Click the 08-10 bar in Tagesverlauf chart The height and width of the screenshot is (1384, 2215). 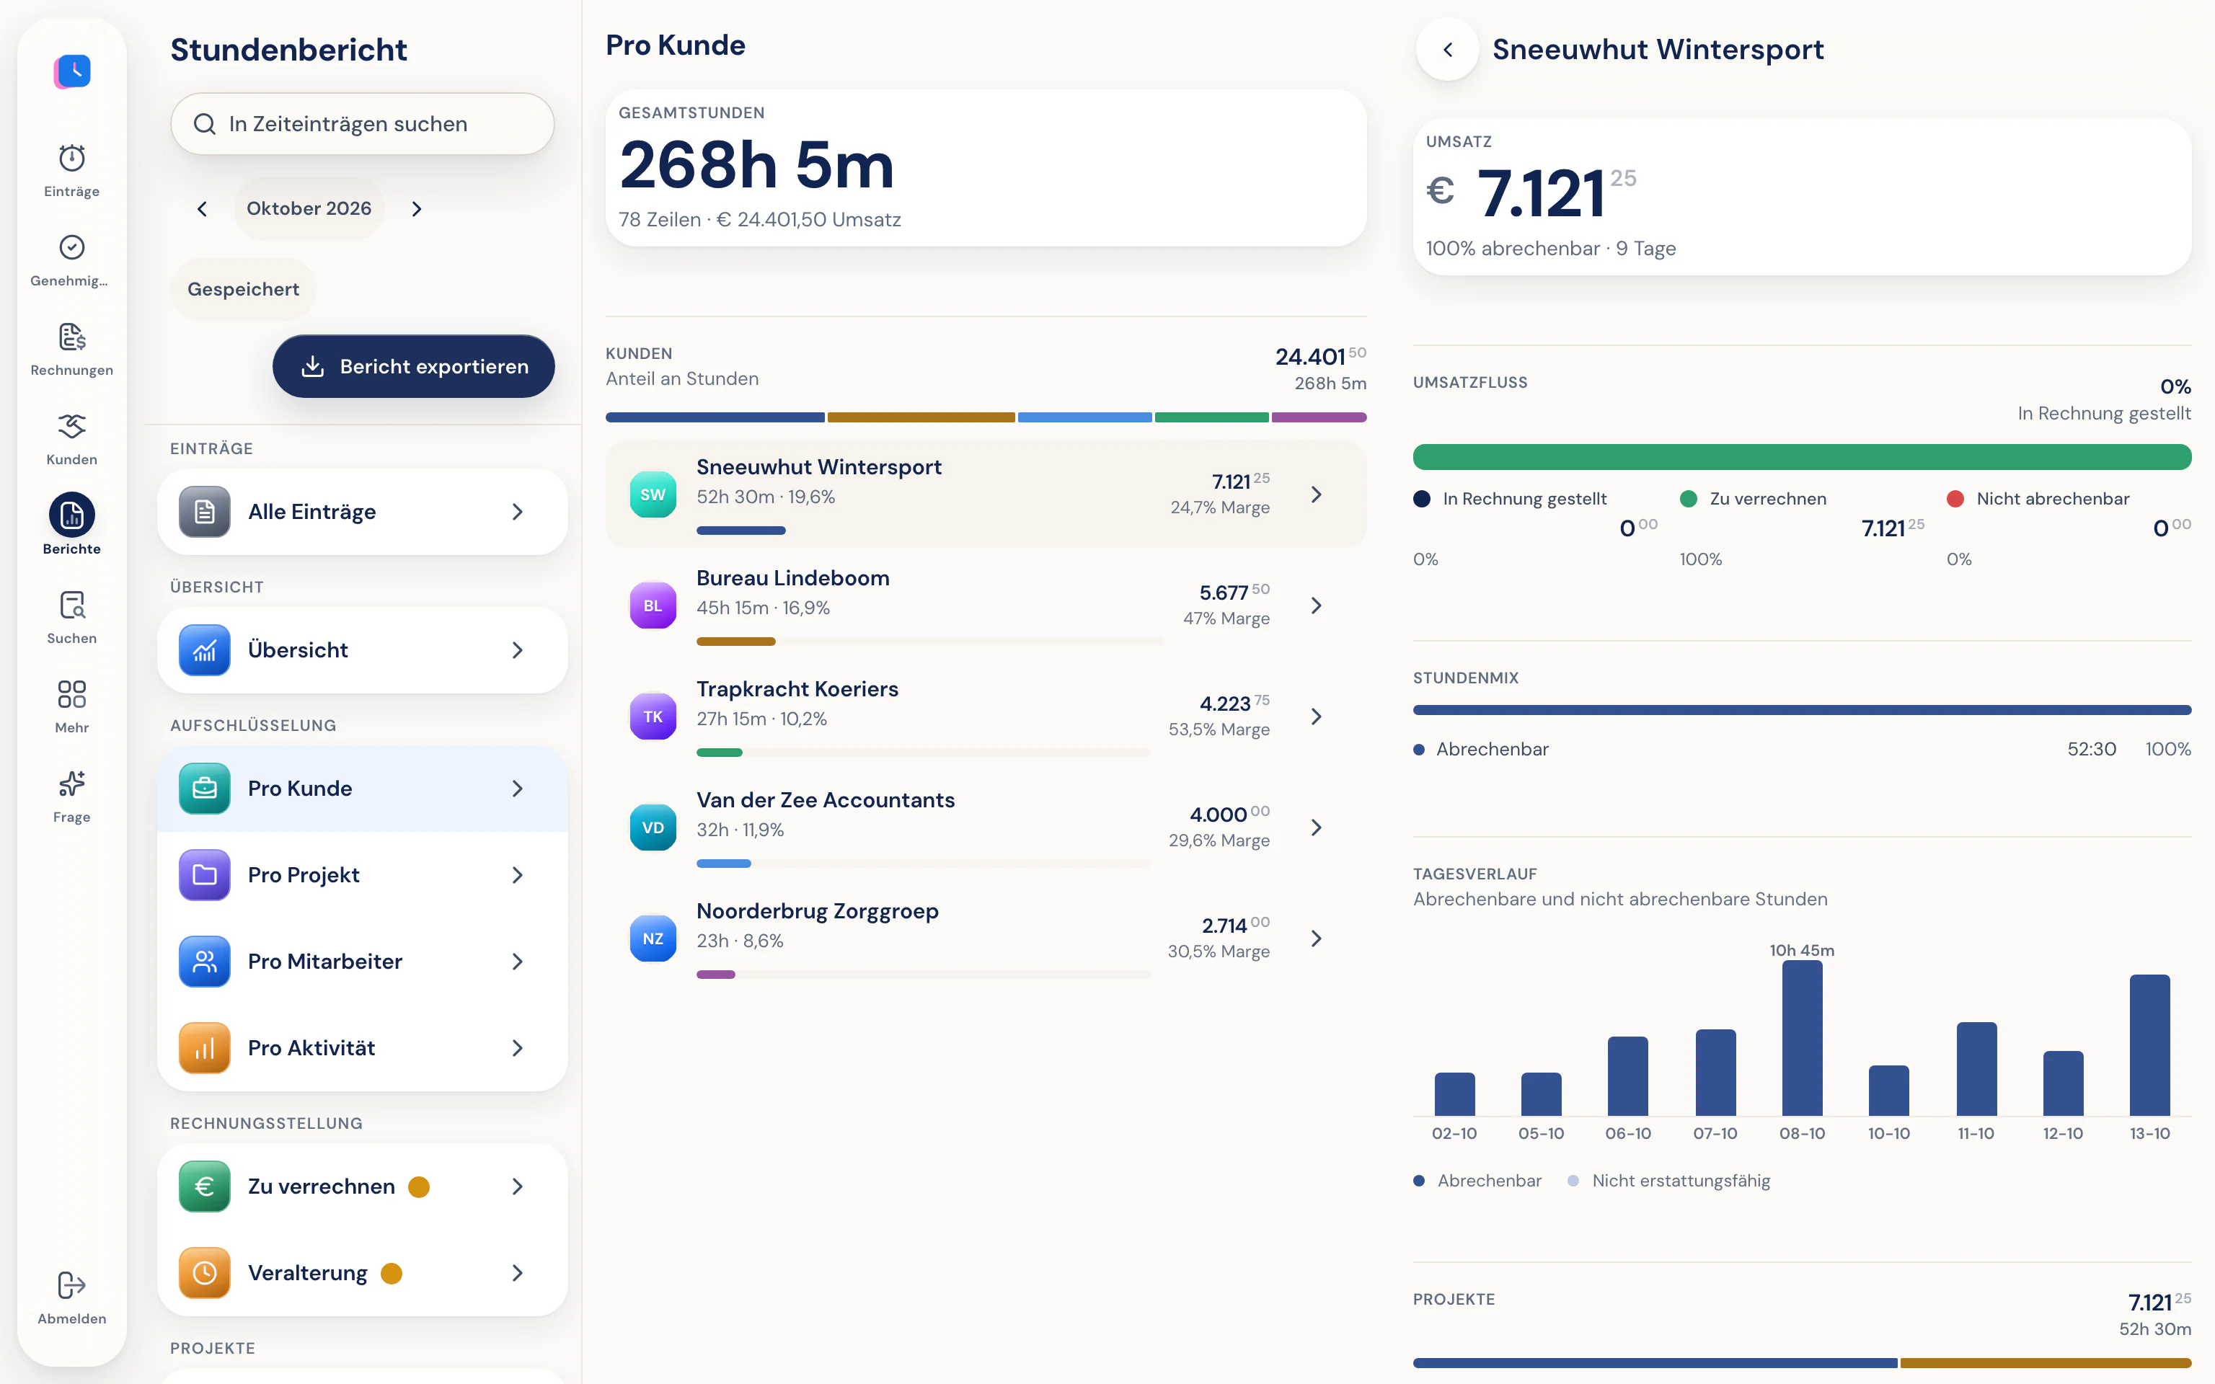tap(1801, 1038)
